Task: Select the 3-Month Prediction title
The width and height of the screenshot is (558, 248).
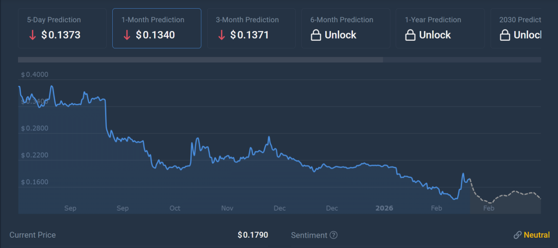Action: (247, 20)
